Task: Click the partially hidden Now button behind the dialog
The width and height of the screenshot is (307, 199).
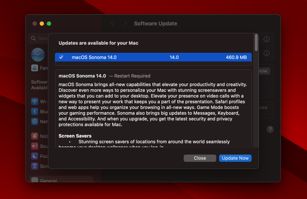Action: tap(264, 71)
